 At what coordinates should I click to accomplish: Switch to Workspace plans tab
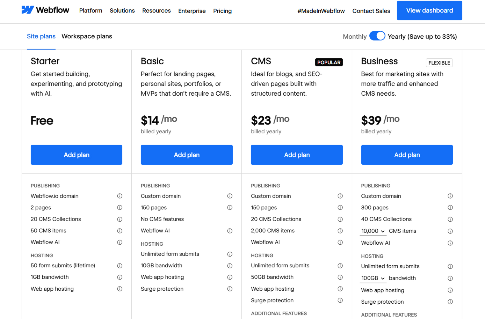(x=87, y=36)
